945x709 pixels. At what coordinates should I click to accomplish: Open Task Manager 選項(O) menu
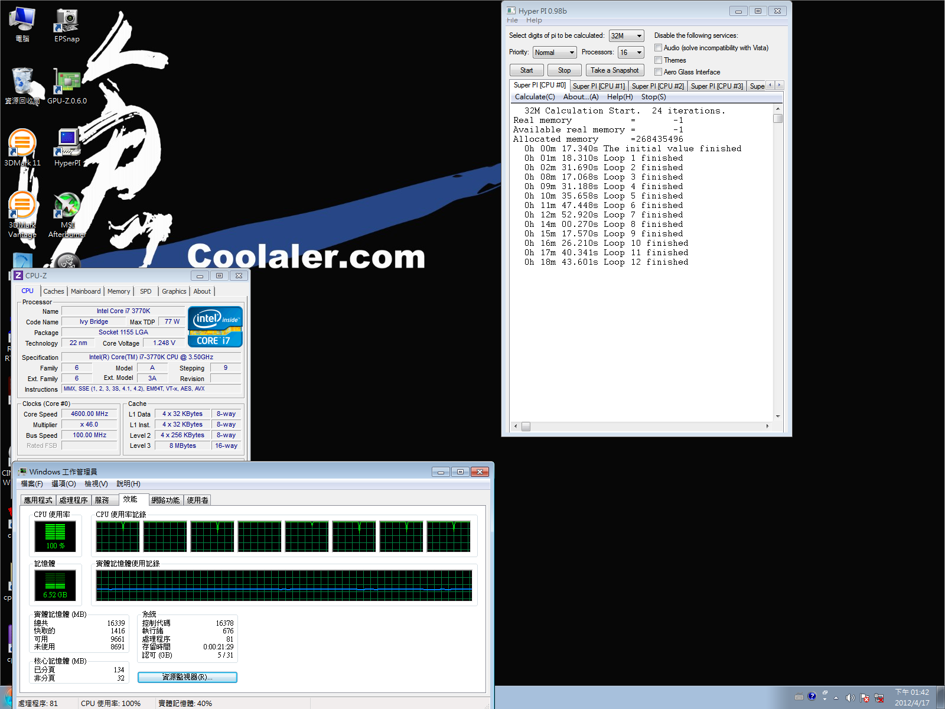click(x=64, y=484)
